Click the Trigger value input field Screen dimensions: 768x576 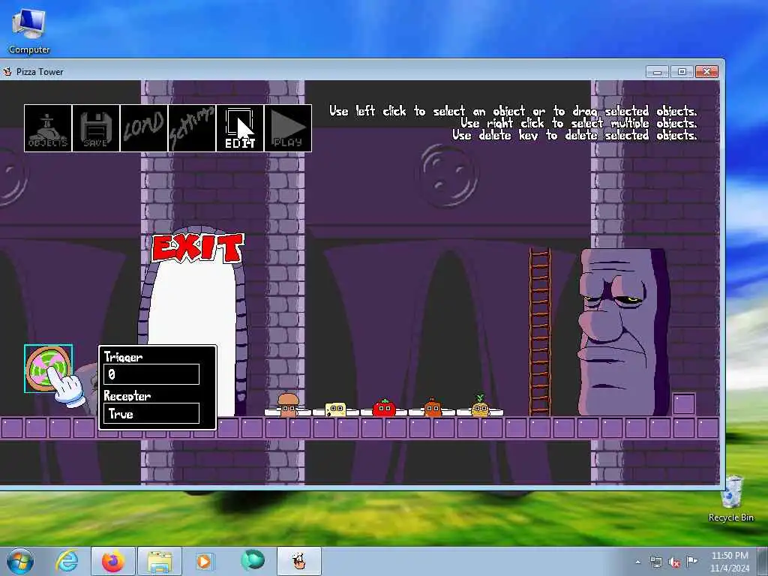tap(151, 374)
